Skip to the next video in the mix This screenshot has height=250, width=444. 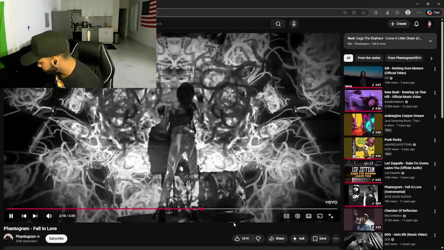click(x=35, y=216)
